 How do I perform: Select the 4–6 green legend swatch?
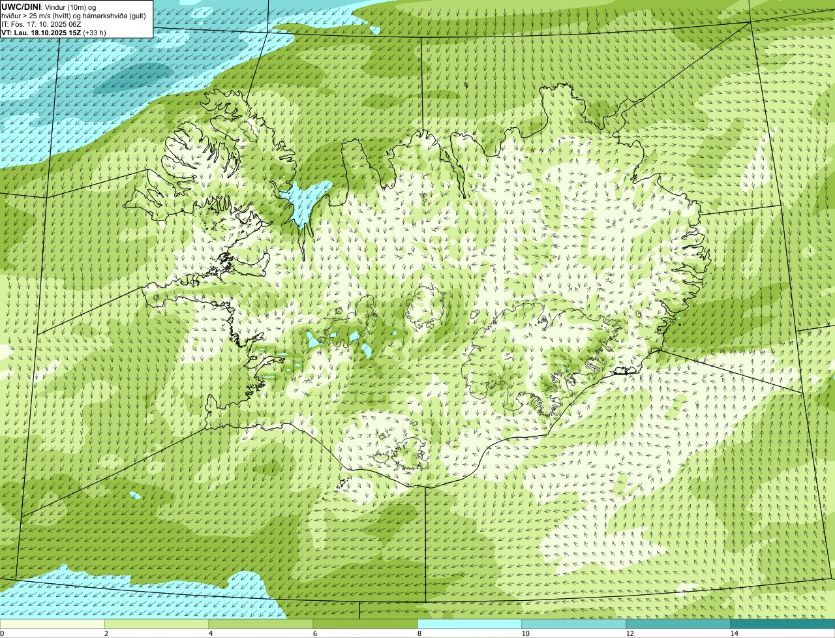261,624
